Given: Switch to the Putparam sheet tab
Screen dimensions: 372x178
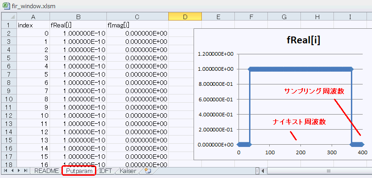Looking at the screenshot, I should (x=79, y=171).
